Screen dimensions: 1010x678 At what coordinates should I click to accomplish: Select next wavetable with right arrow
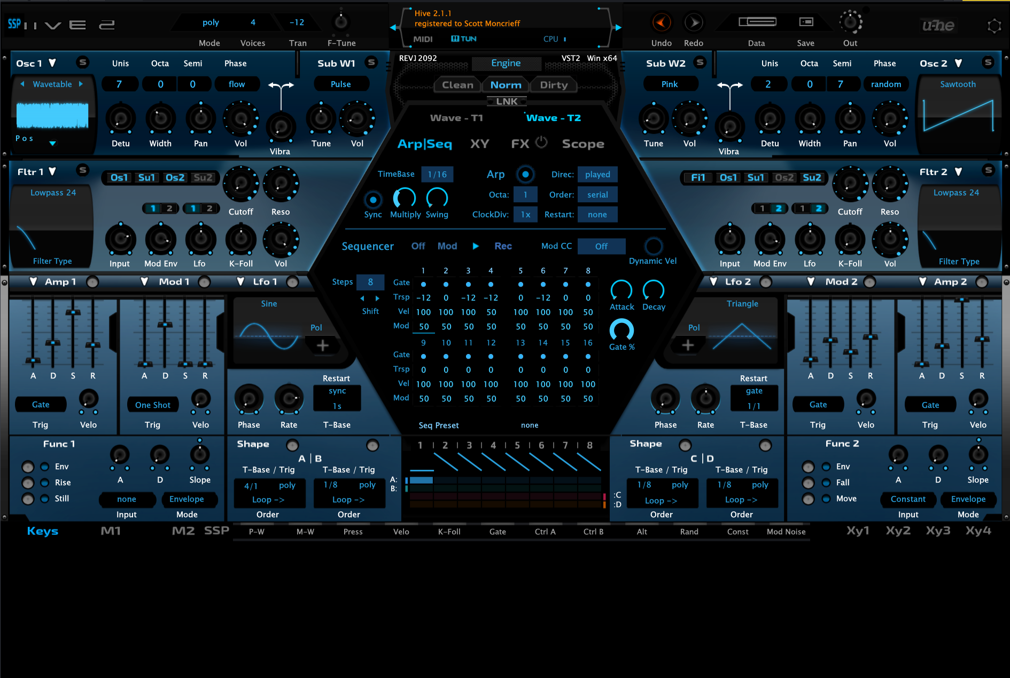click(81, 84)
